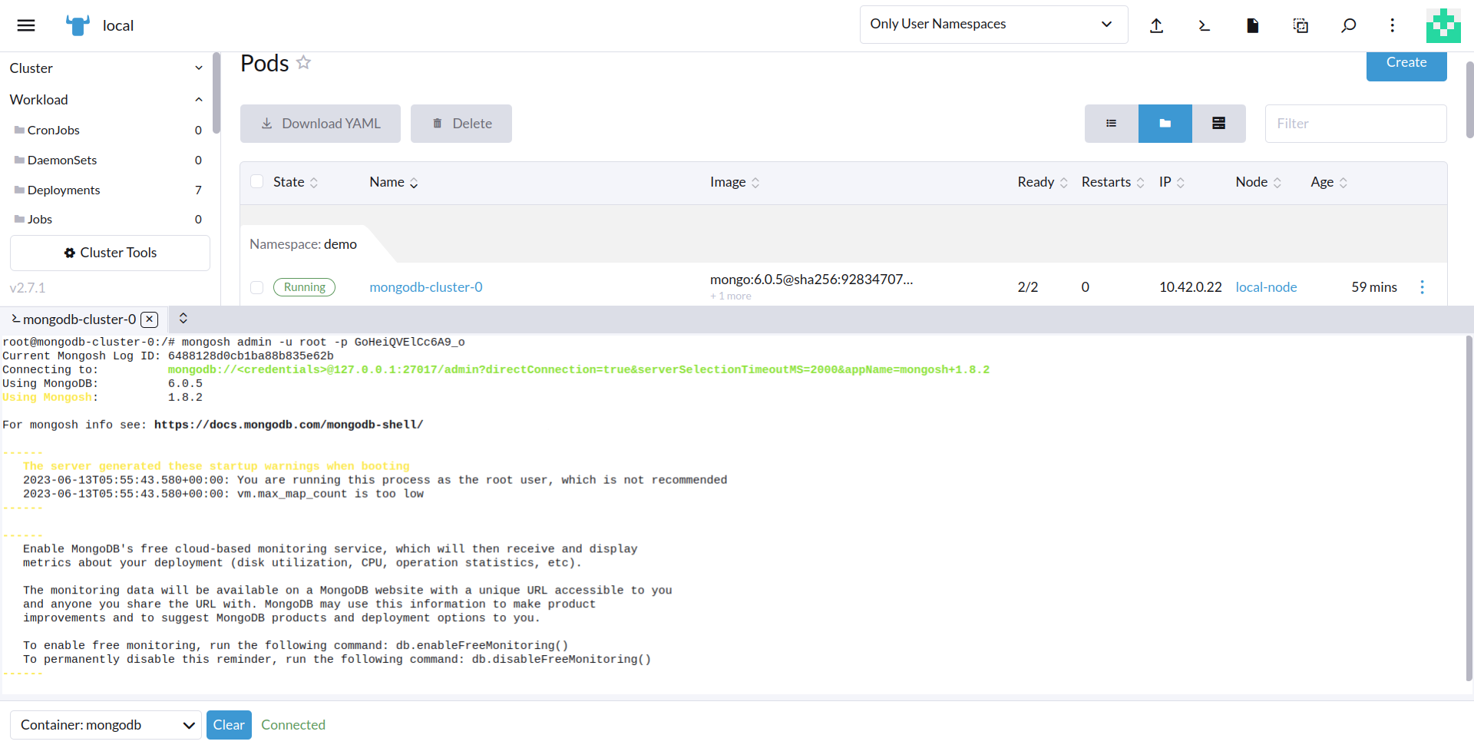The image size is (1474, 748).
Task: Import YAML using the upload icon
Action: pos(1157,25)
